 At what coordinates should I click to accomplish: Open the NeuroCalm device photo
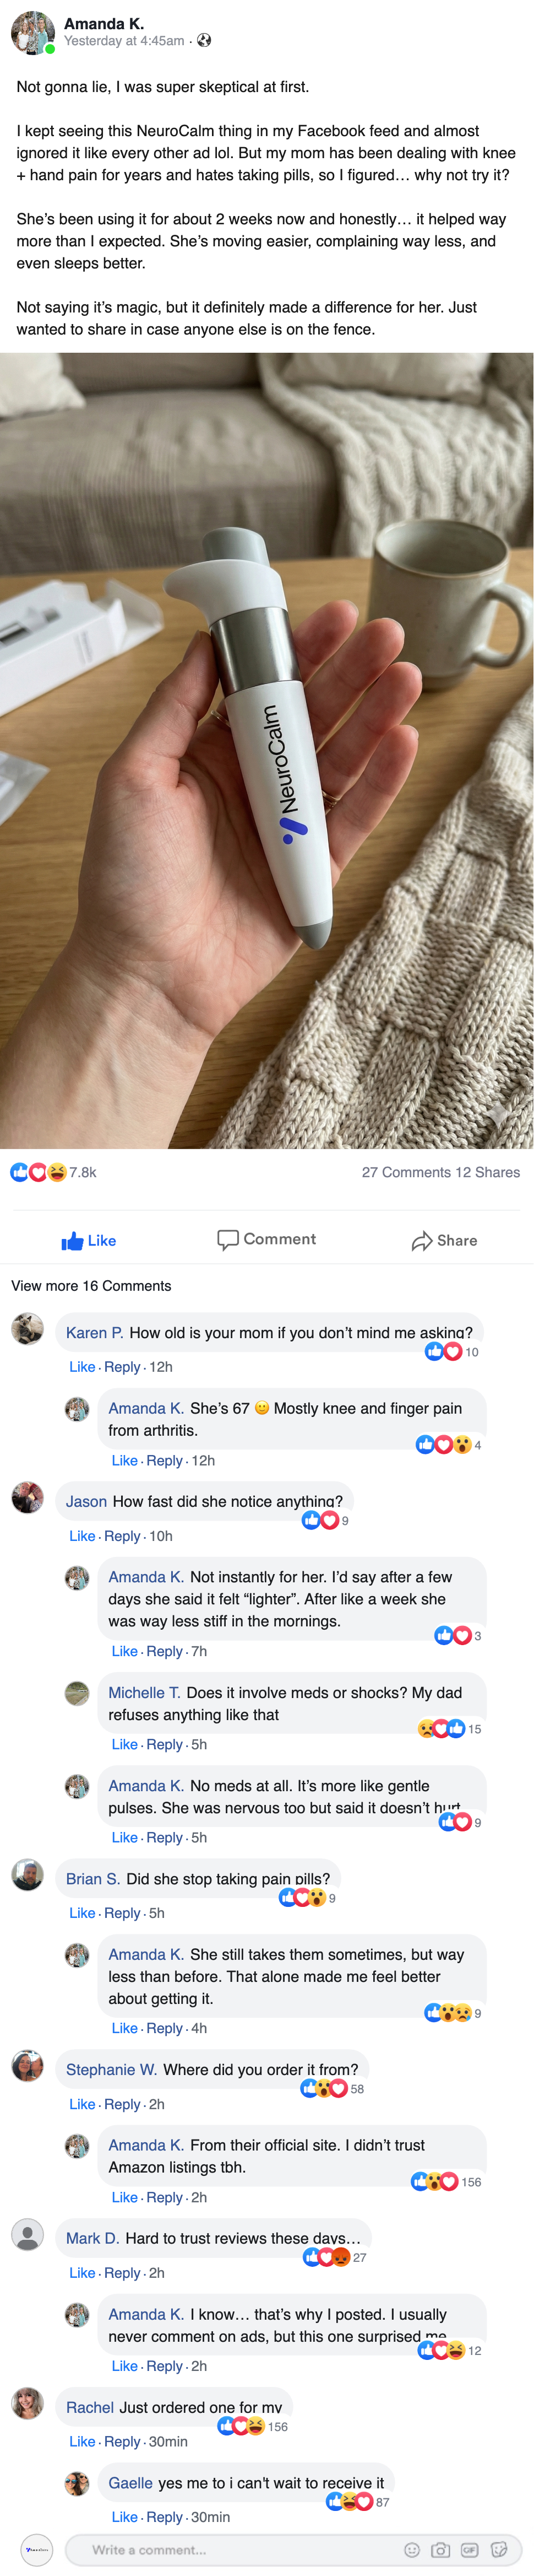tap(266, 750)
